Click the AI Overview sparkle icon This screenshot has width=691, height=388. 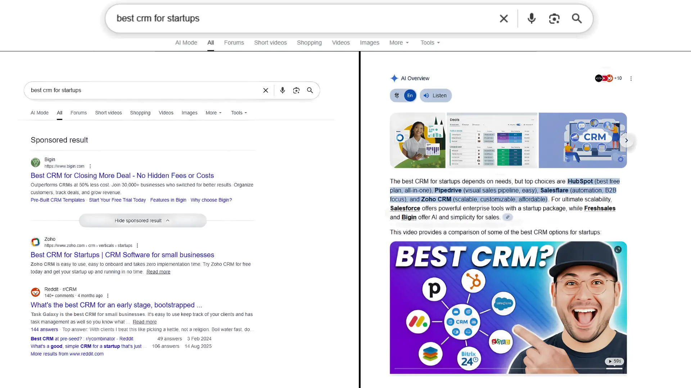pyautogui.click(x=394, y=78)
